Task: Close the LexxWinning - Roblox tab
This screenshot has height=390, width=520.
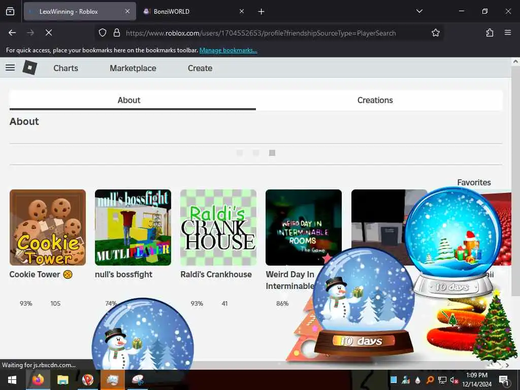Action: click(x=127, y=11)
